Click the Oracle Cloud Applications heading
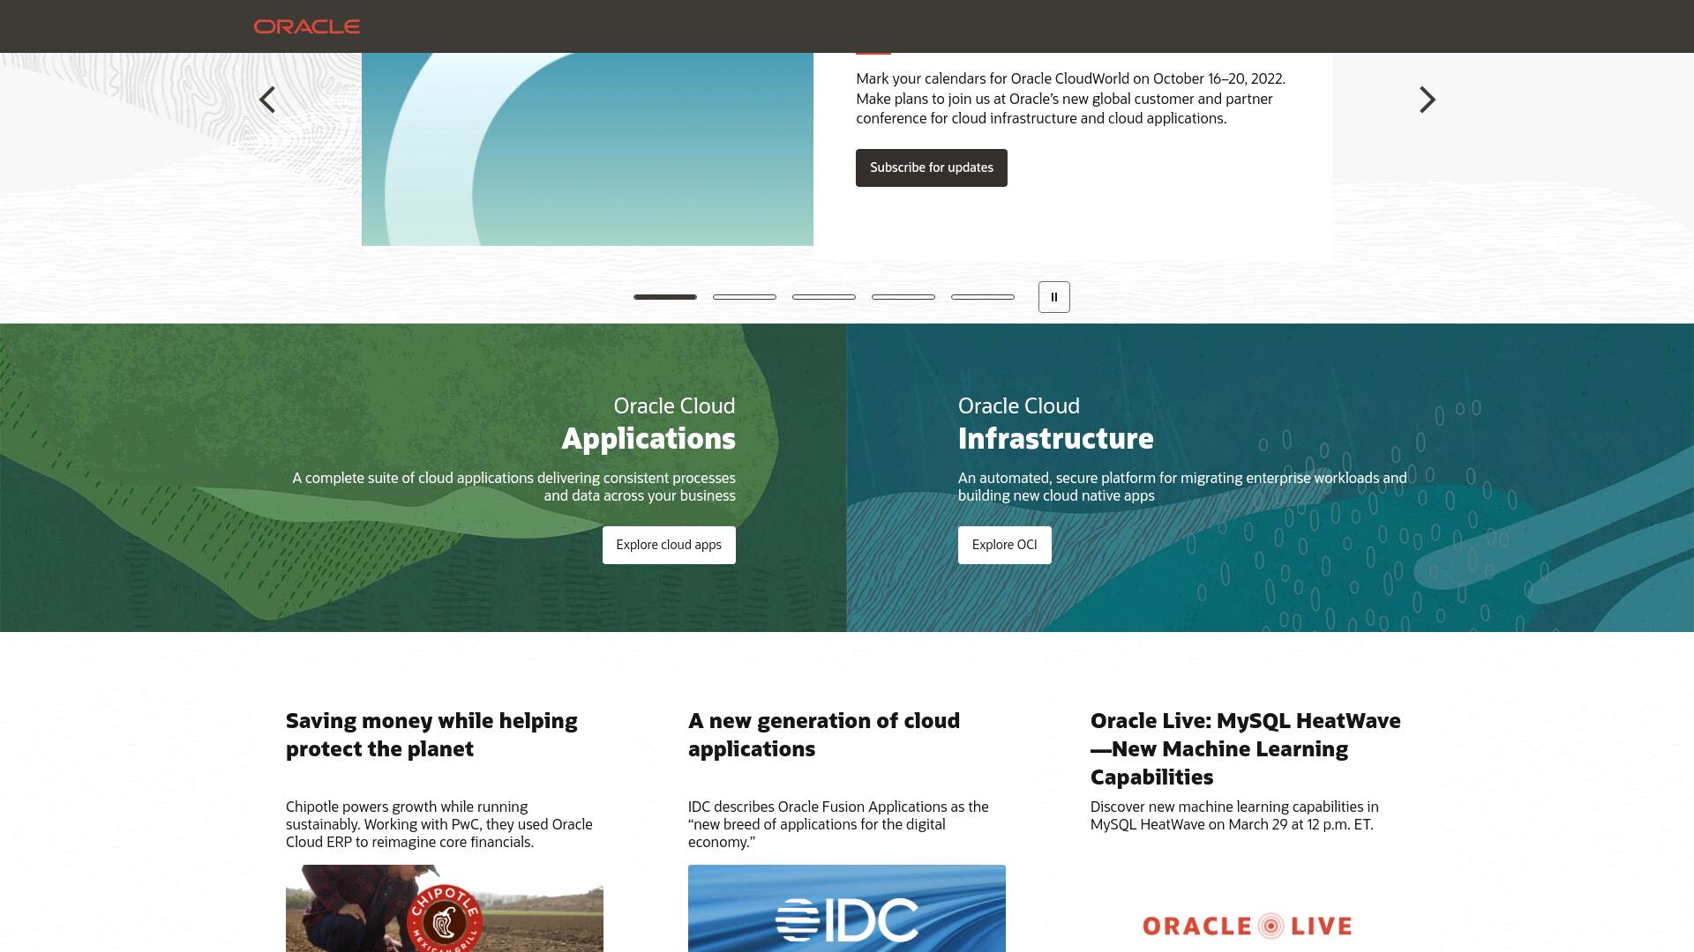The height and width of the screenshot is (952, 1694). click(648, 423)
